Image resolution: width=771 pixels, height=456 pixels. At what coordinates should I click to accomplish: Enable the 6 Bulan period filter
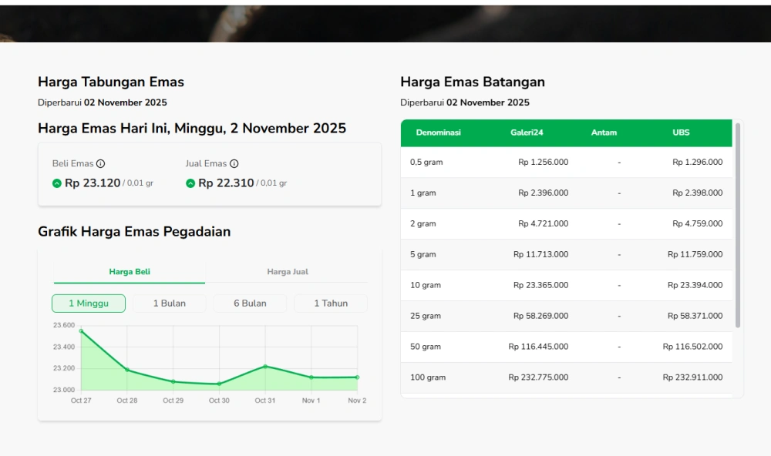tap(249, 303)
